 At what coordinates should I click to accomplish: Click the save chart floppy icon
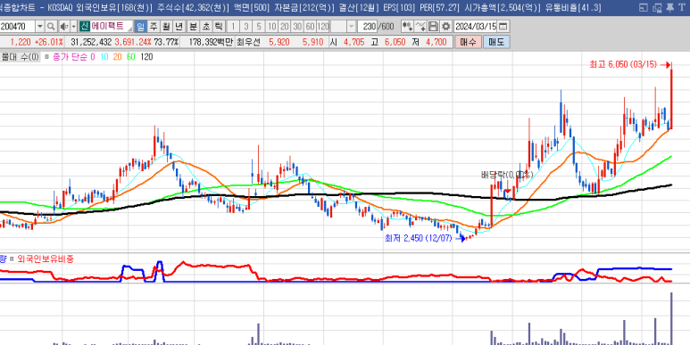coord(433,27)
